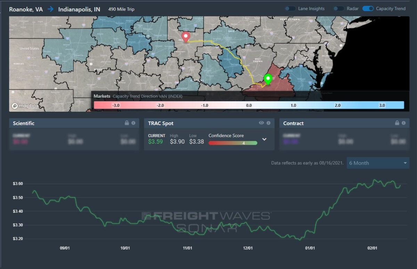Viewport: 417px width, 269px height.
Task: Enable the Lane Insights toggle
Action: [x=290, y=9]
